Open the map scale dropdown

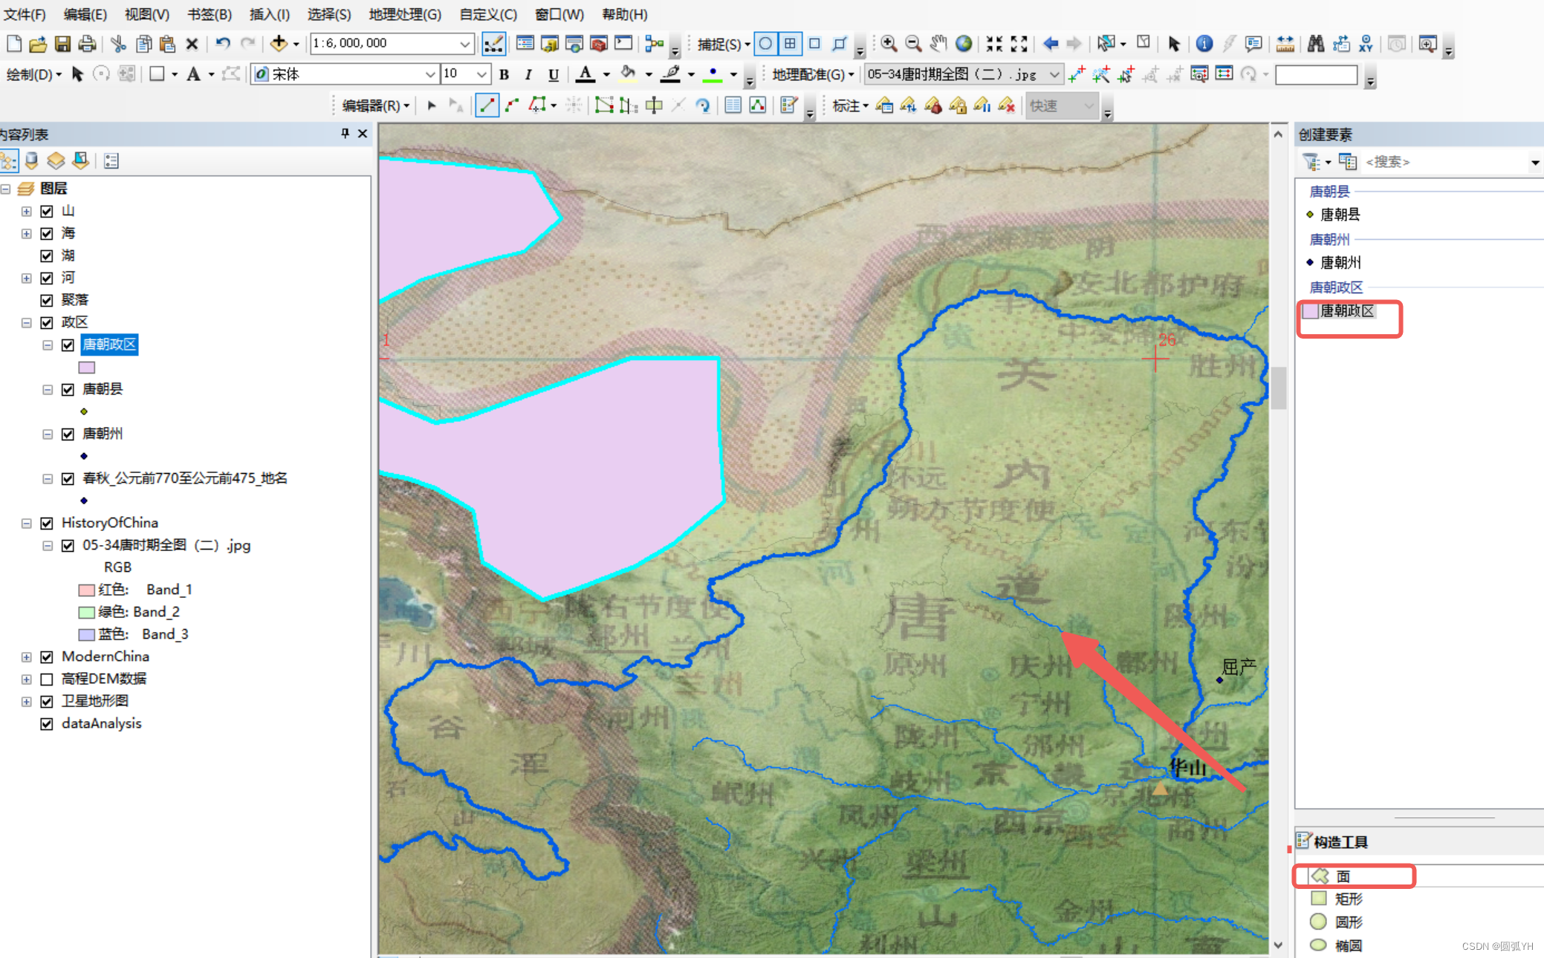click(464, 44)
